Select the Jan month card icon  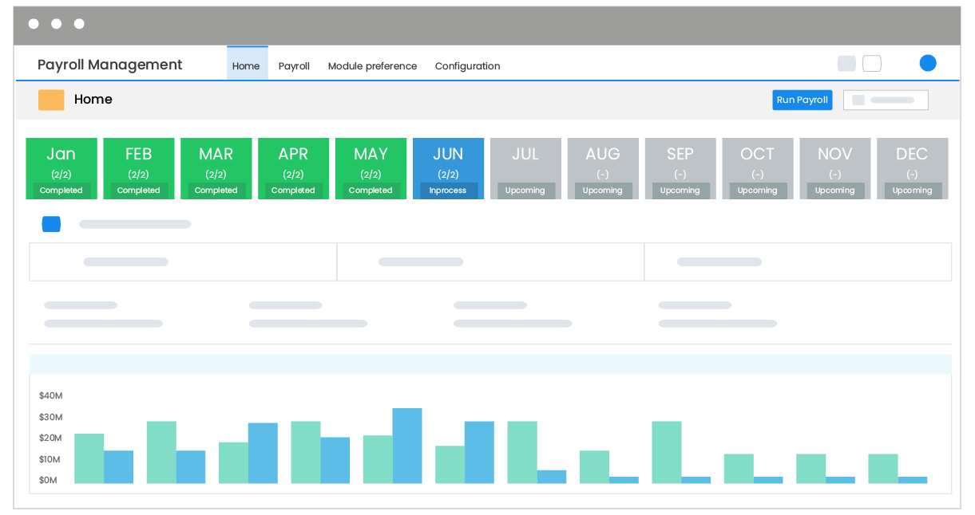pos(61,168)
